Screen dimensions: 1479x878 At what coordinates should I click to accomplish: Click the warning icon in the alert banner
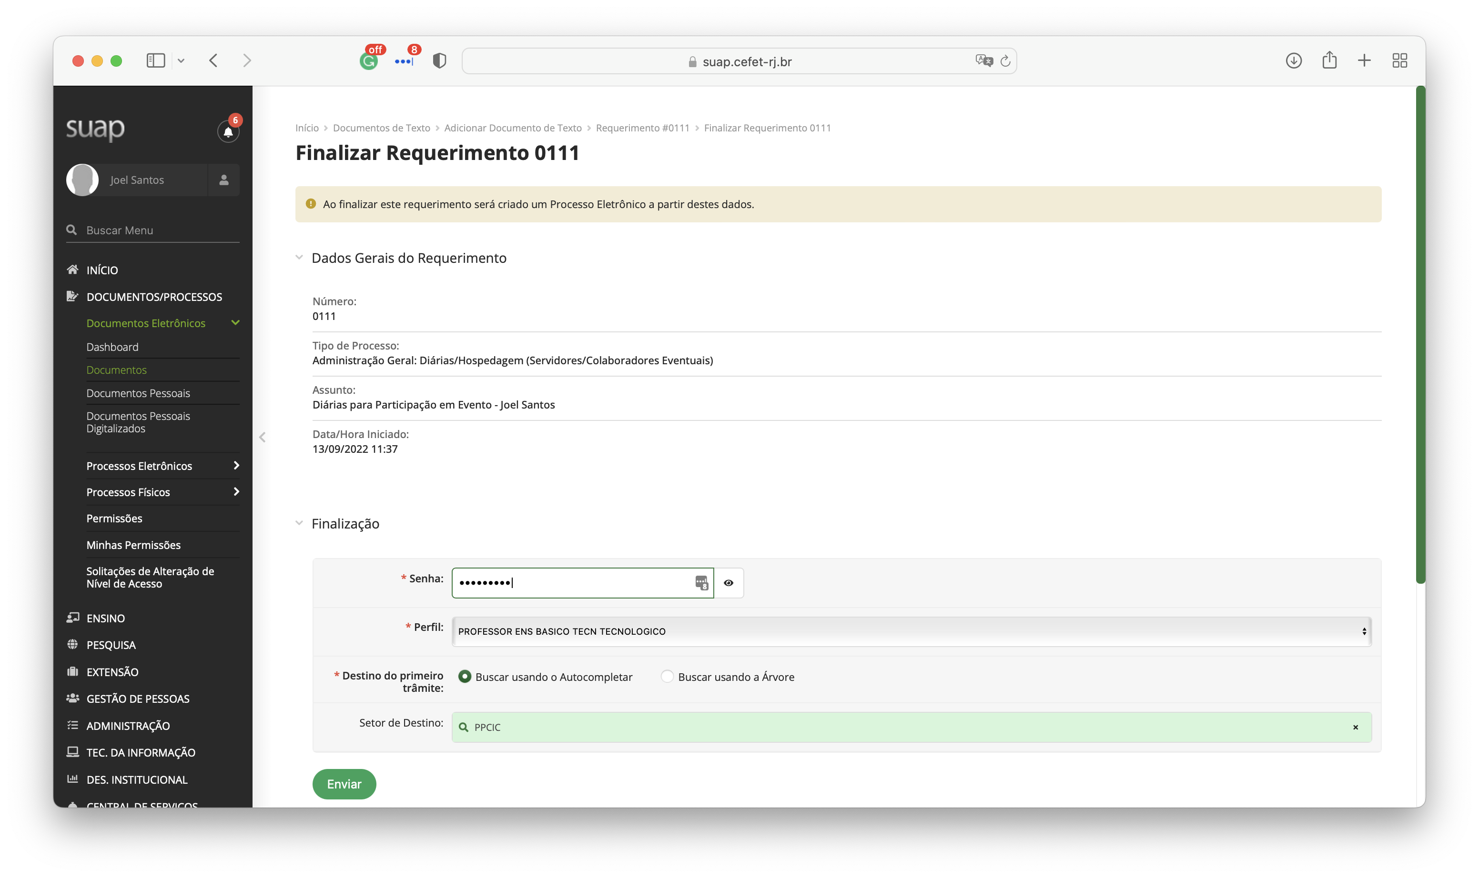click(311, 203)
